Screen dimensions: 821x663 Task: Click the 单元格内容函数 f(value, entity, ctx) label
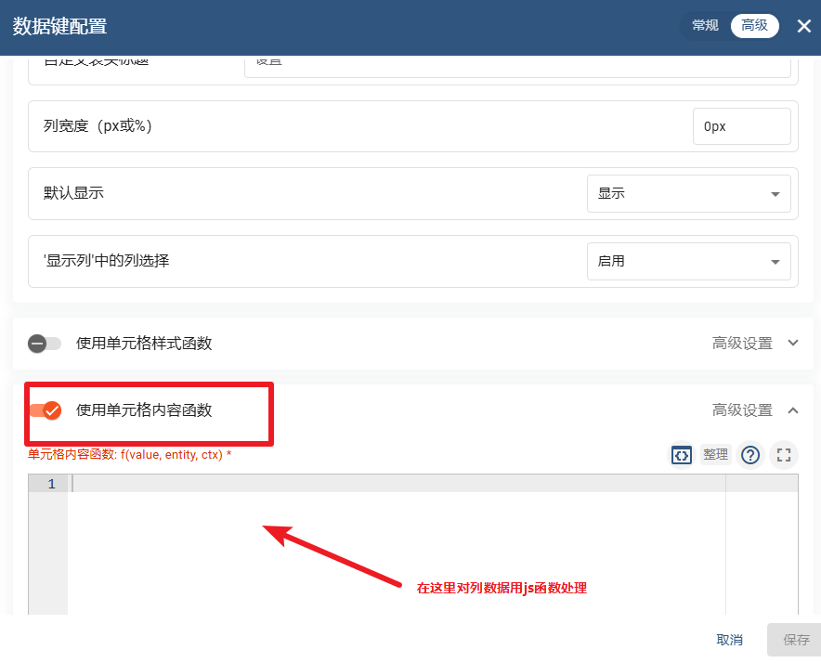pos(129,455)
